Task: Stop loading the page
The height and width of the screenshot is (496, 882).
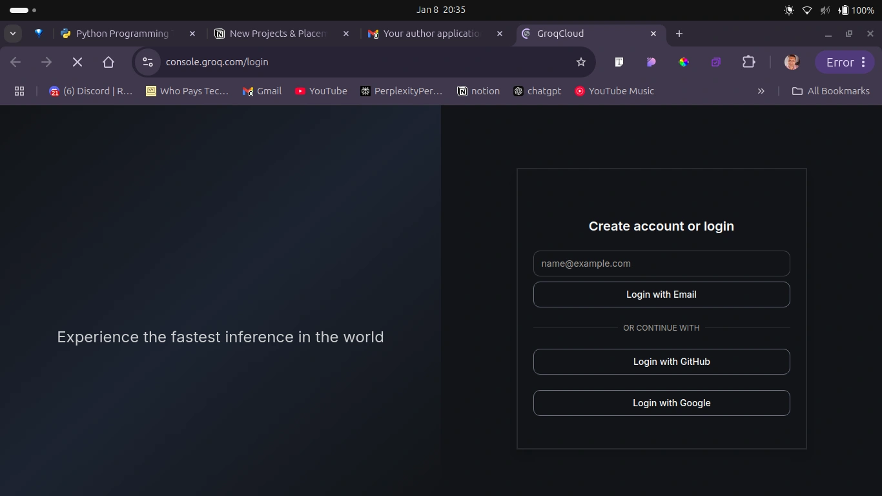Action: 77,62
